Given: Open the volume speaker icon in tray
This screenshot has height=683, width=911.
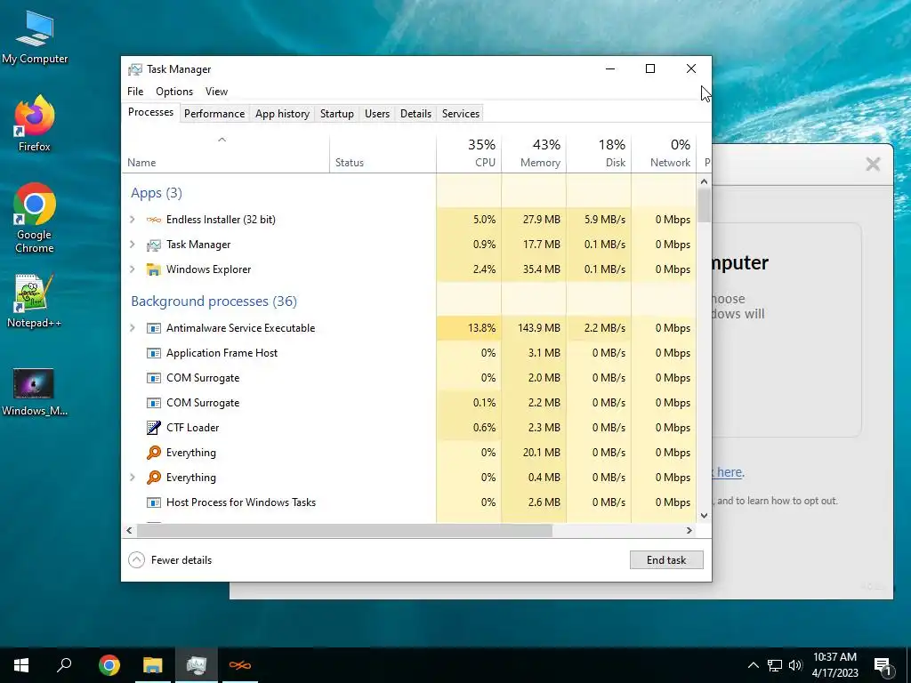Looking at the screenshot, I should pos(795,665).
